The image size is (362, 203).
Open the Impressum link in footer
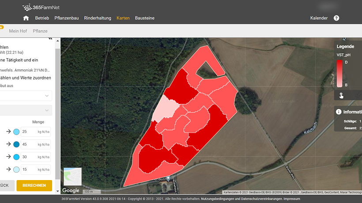click(292, 199)
